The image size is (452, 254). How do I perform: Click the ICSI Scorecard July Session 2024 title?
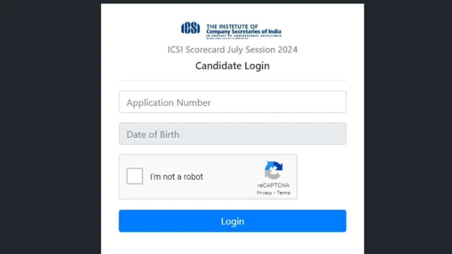click(232, 50)
